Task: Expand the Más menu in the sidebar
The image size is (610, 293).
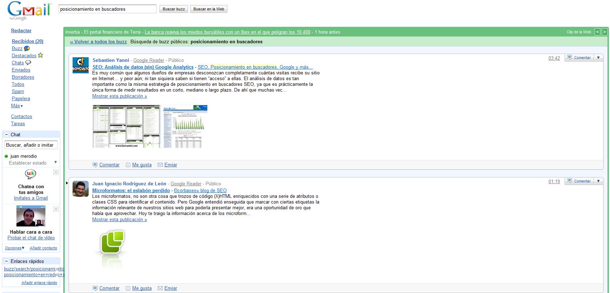Action: [x=17, y=106]
